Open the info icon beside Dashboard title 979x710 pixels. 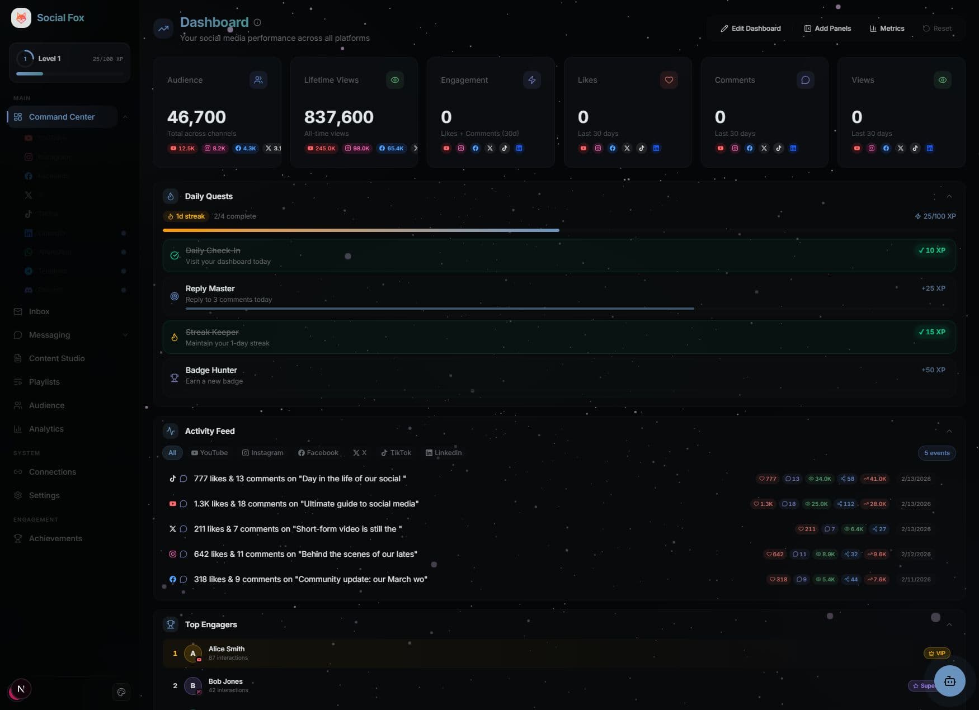click(257, 22)
